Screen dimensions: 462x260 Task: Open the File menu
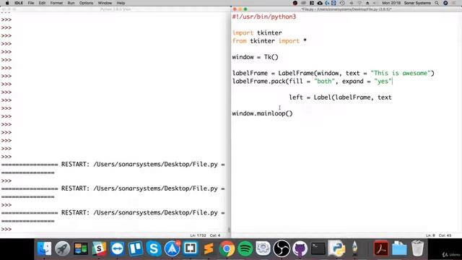pos(30,3)
